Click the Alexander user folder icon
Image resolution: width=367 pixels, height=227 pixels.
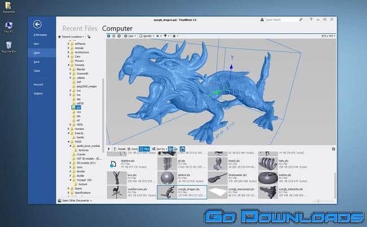8,6
